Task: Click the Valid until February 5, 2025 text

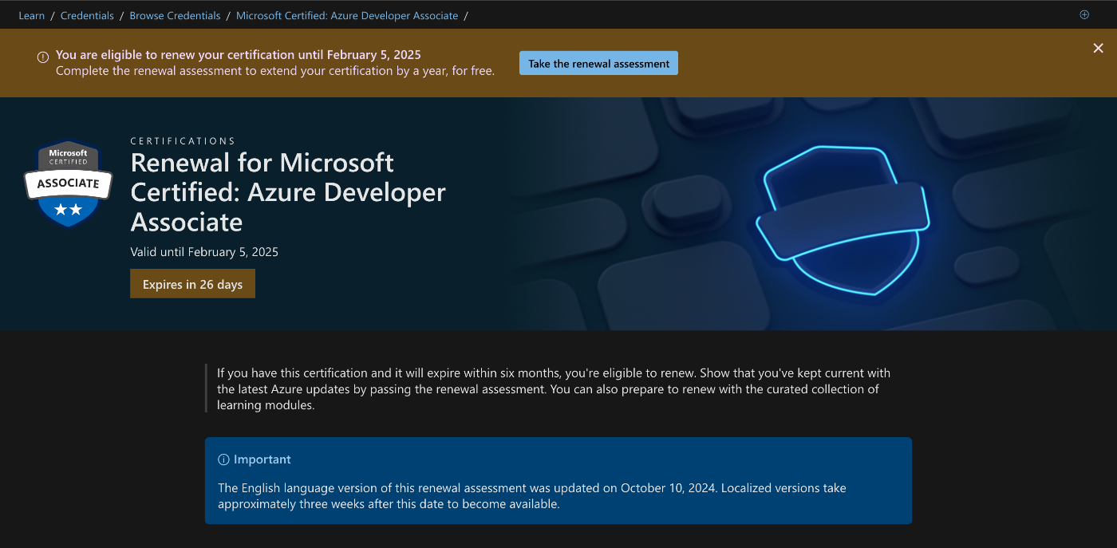Action: coord(204,252)
